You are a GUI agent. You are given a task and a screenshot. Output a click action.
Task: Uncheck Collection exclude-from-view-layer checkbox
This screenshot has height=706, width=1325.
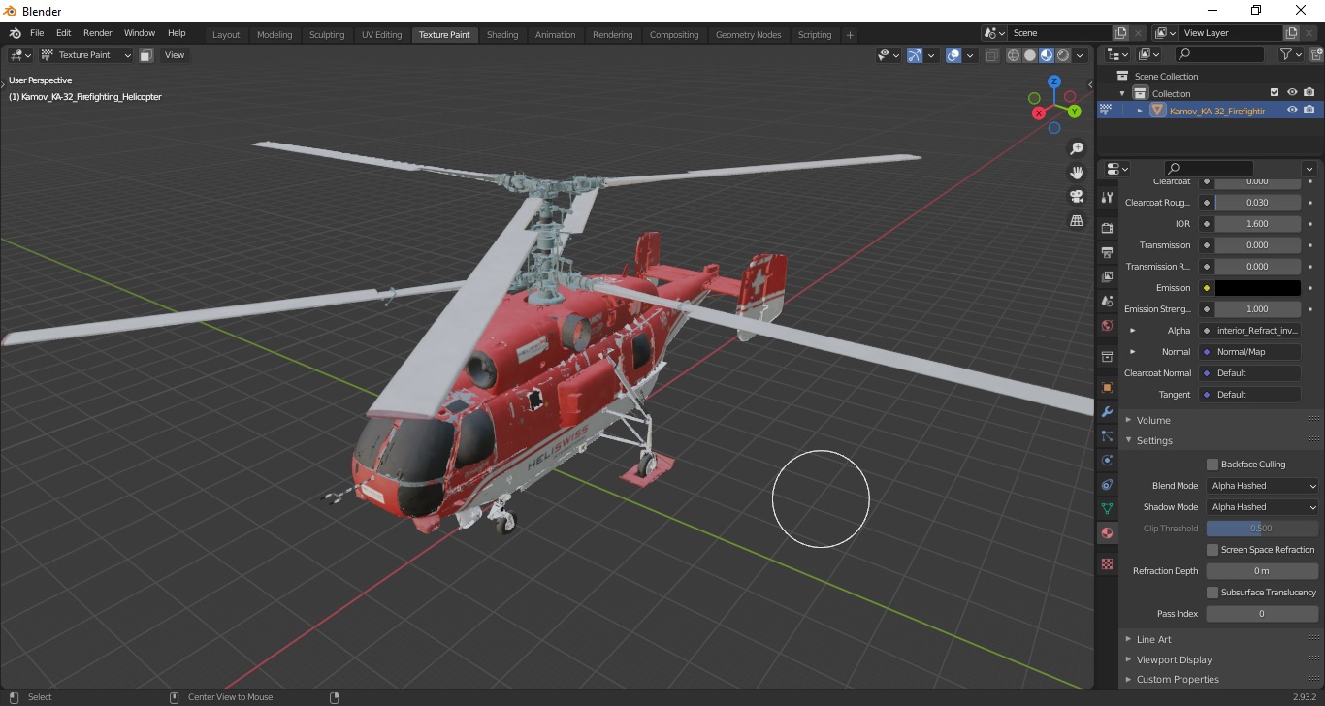click(1275, 93)
